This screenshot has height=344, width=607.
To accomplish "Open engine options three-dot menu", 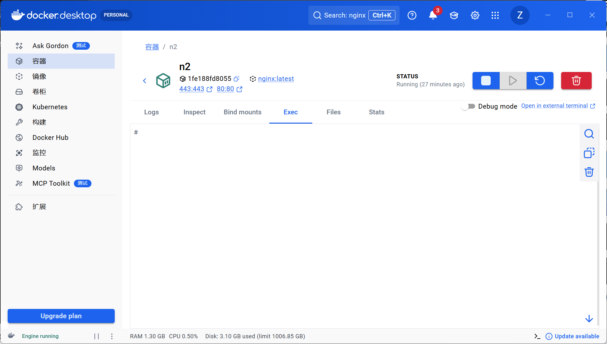I will [x=112, y=336].
